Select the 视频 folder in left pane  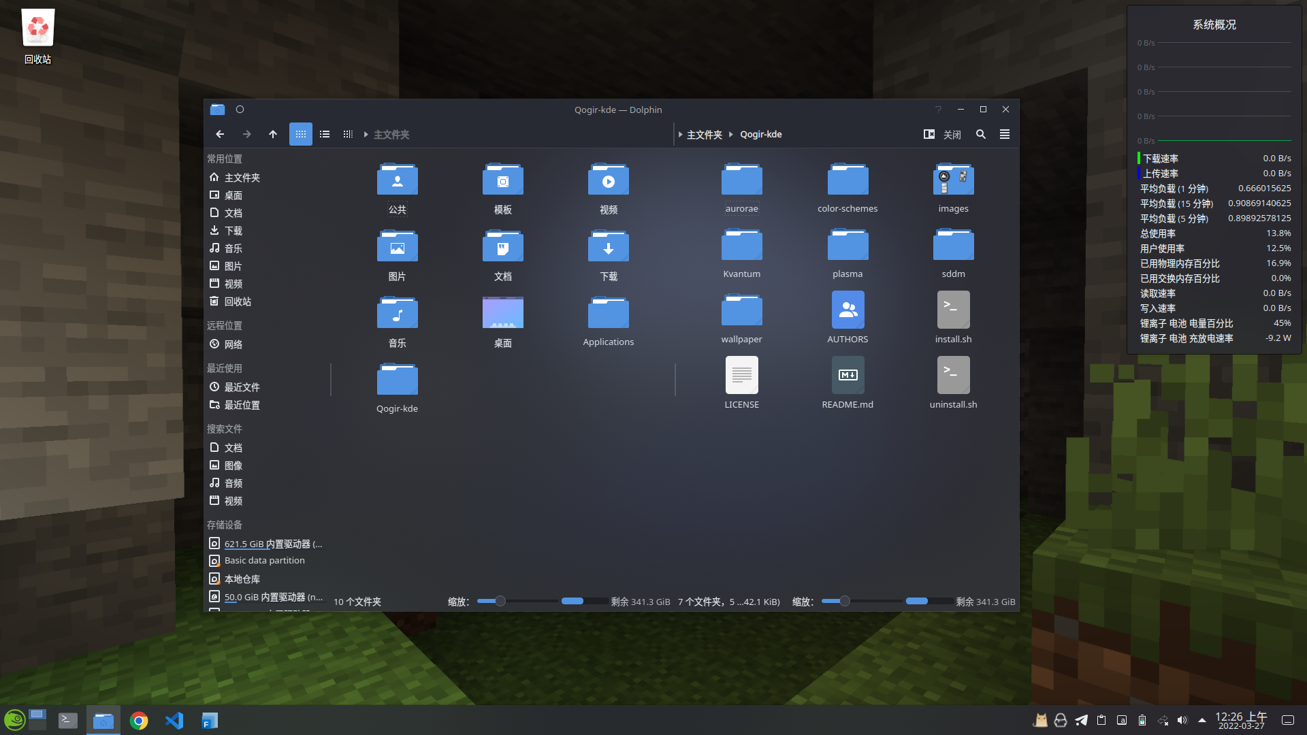609,180
